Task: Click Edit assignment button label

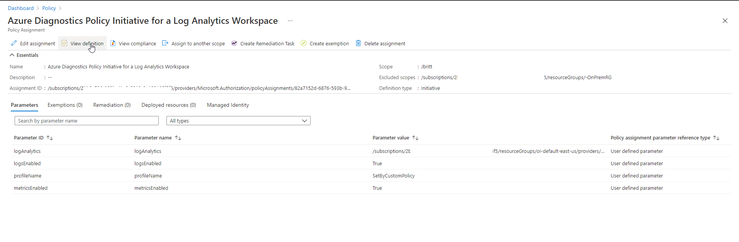Action: [37, 43]
